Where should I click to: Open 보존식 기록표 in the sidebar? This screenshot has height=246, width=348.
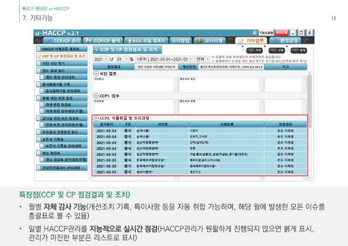tap(62, 140)
